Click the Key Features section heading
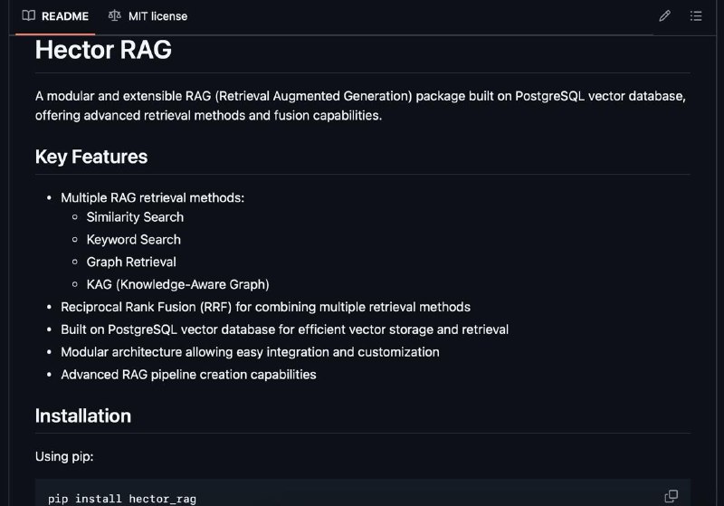Viewport: 724px width, 506px height. point(91,157)
